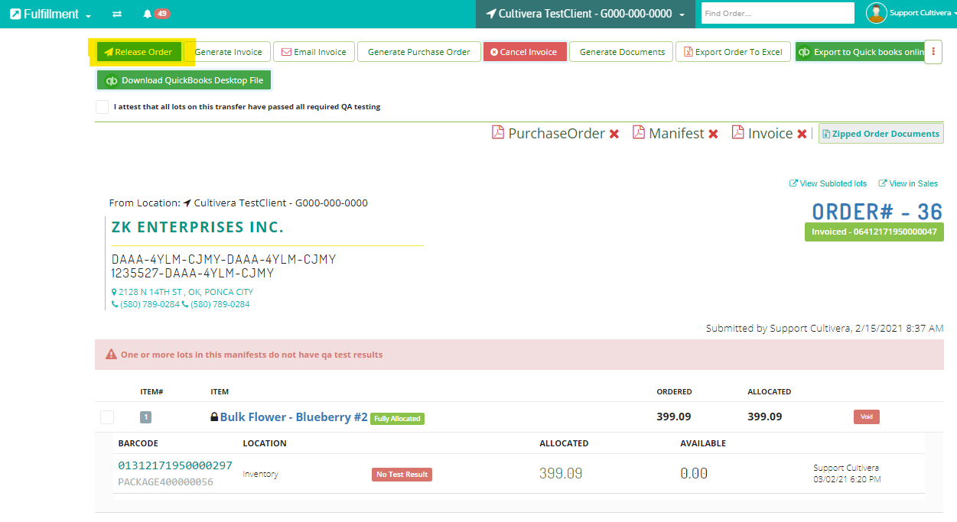This screenshot has height=522, width=957.
Task: Open the three-dot more actions menu
Action: coord(933,51)
